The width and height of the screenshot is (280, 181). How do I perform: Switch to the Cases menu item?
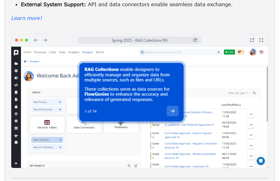point(52,52)
